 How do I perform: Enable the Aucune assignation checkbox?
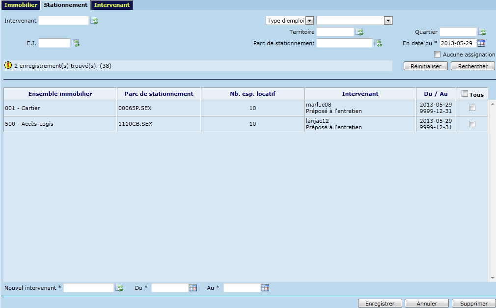(x=438, y=55)
